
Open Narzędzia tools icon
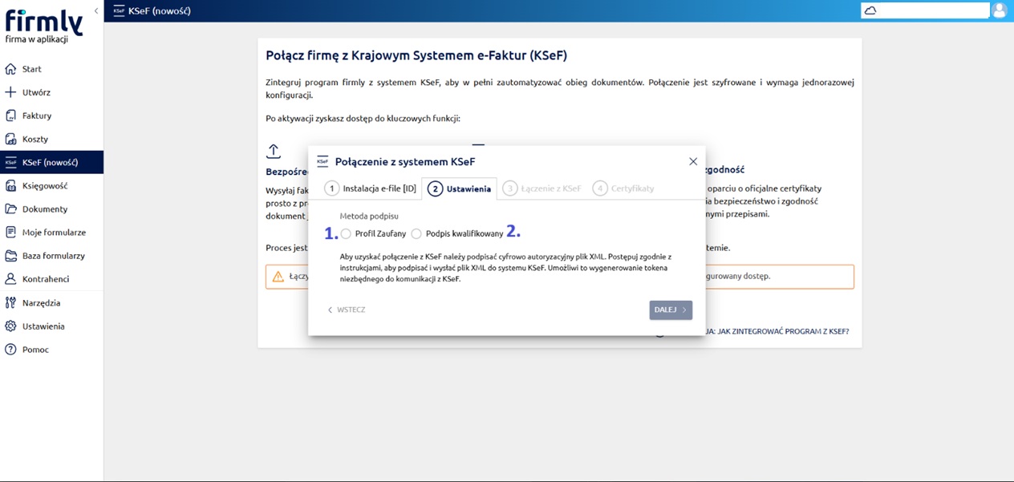[x=10, y=302]
